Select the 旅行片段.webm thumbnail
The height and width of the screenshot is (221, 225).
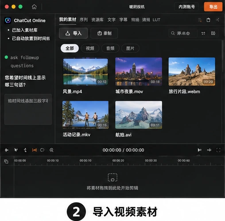pyautogui.click(x=192, y=72)
